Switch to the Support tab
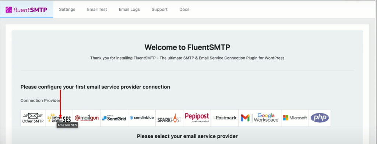Screen dimensions: 377x144 click(x=160, y=10)
